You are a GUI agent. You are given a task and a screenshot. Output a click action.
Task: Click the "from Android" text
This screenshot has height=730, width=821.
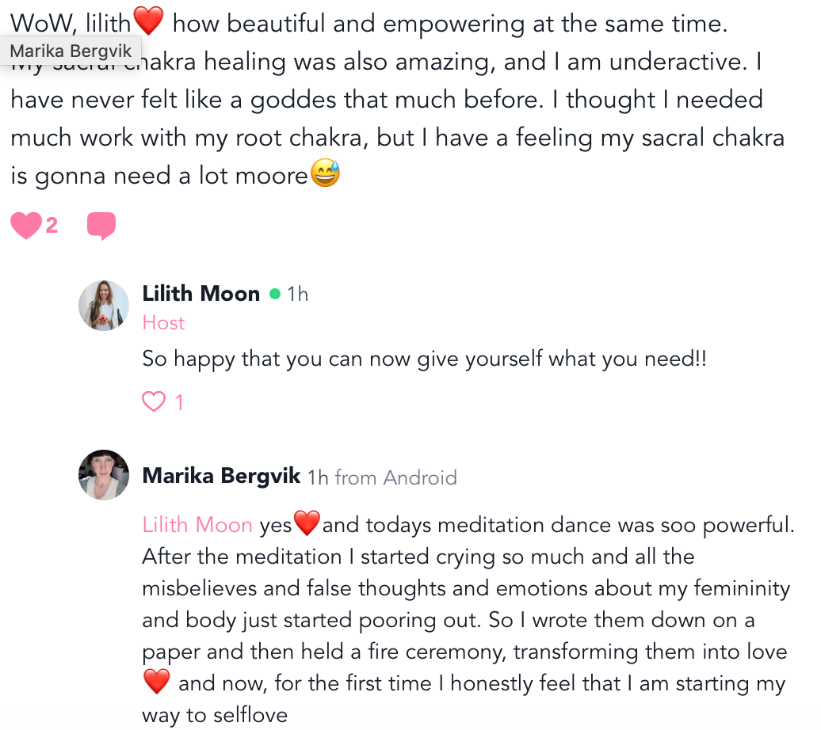pyautogui.click(x=395, y=477)
